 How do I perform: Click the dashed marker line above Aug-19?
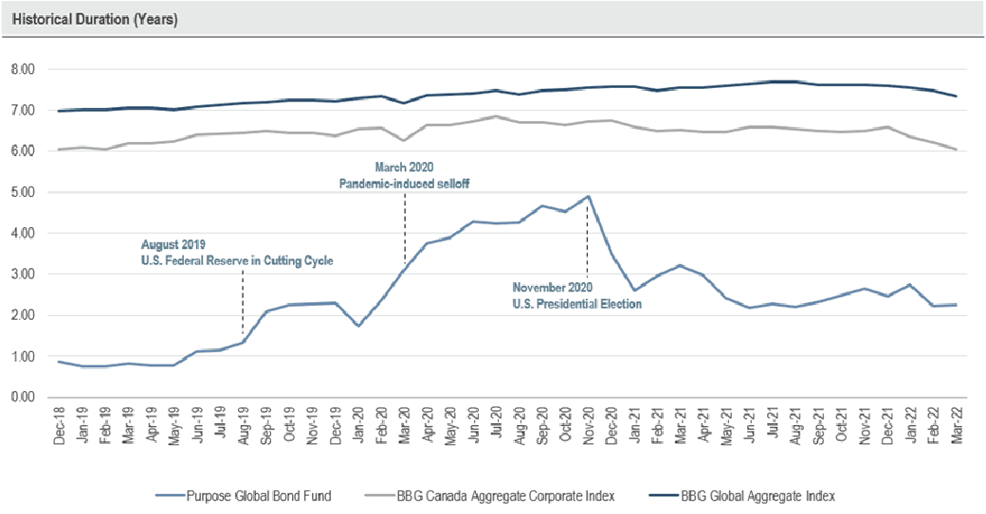click(243, 303)
